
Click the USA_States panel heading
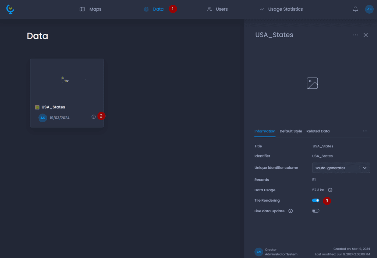(274, 35)
